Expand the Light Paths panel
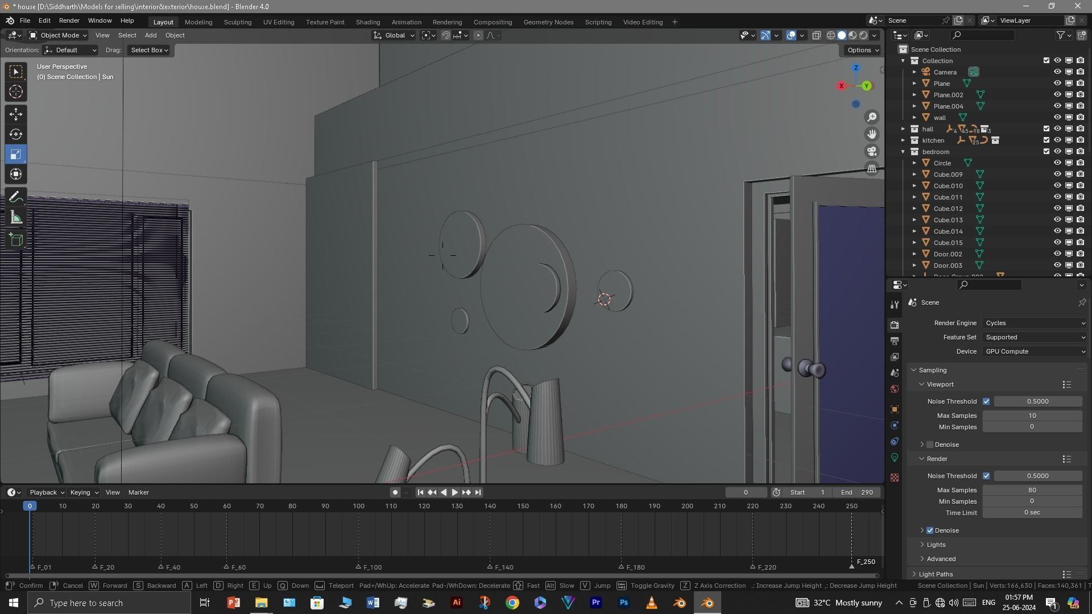 (936, 574)
